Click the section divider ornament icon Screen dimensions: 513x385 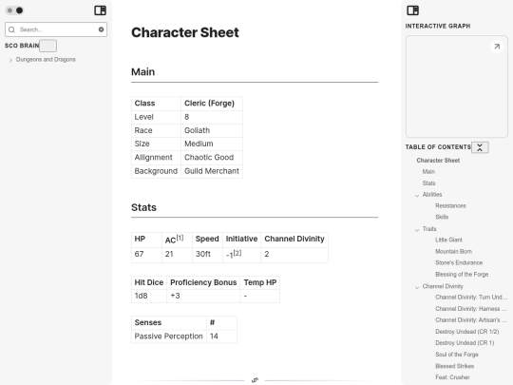tap(255, 380)
